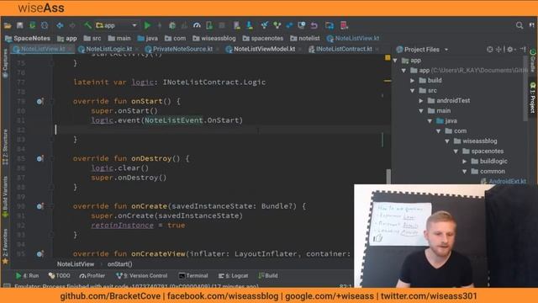This screenshot has height=303, width=538.
Task: Click the Debug app bug icon
Action: click(x=172, y=26)
